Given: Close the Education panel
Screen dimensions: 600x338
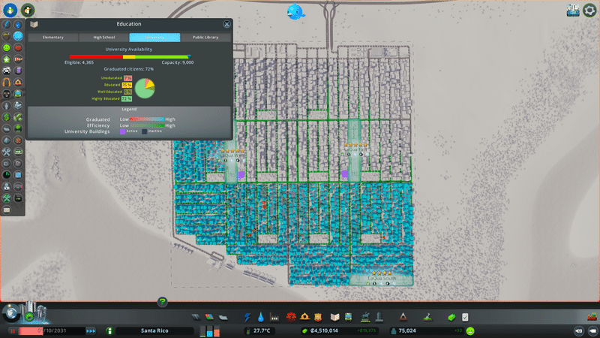Looking at the screenshot, I should pyautogui.click(x=226, y=24).
